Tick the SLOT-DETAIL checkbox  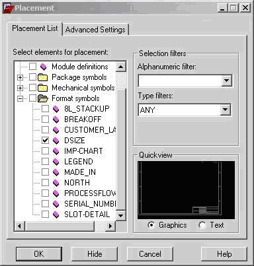click(x=46, y=215)
